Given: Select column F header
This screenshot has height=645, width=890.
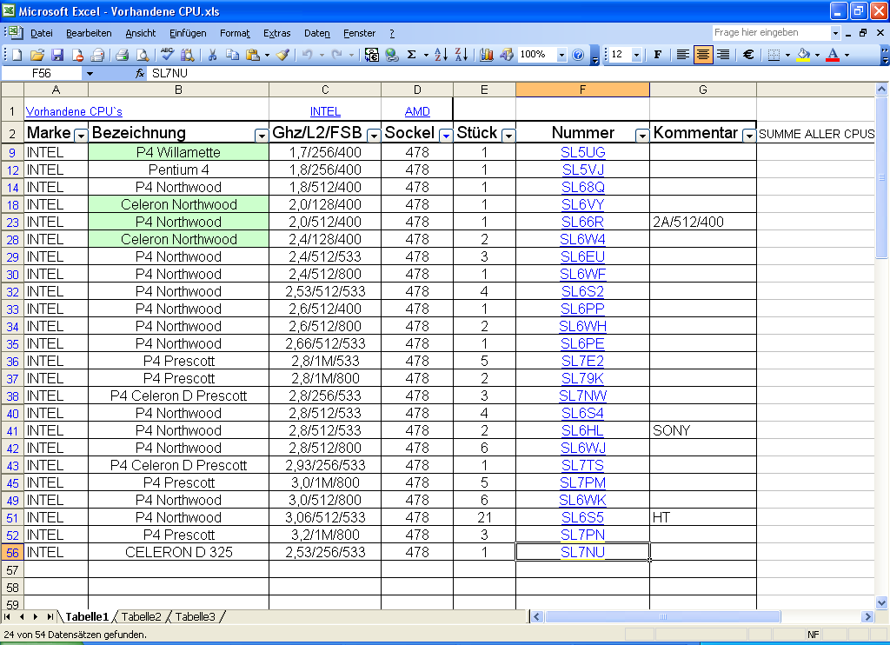Looking at the screenshot, I should (582, 90).
